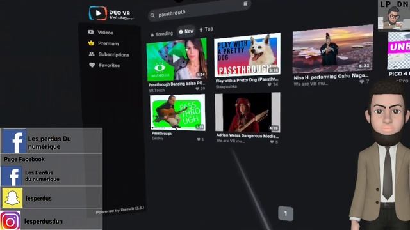Select page 1 button
Screen dimensions: 410x230
286,213
